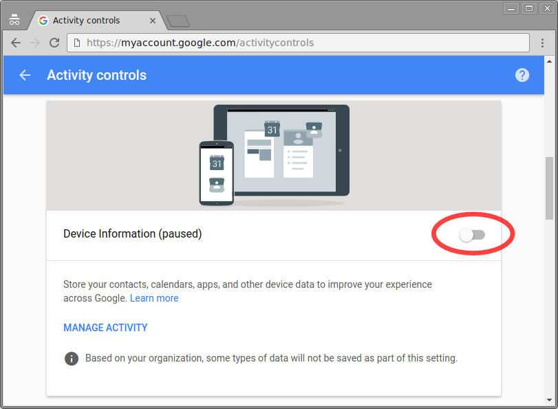This screenshot has width=558, height=409.
Task: Go back using the blue header arrow
Action: (x=25, y=75)
